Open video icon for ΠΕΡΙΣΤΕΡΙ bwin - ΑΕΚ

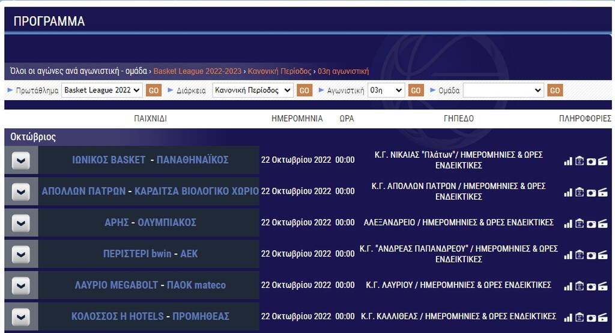[602, 255]
